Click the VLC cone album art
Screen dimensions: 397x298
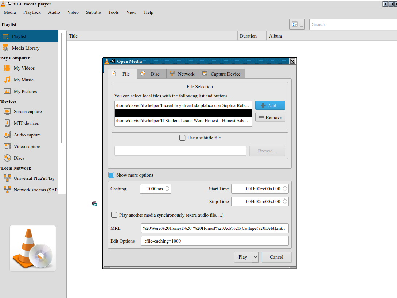click(x=33, y=249)
